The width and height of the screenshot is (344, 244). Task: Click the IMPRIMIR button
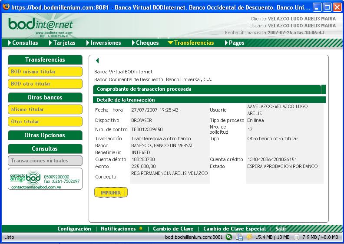[x=111, y=192]
